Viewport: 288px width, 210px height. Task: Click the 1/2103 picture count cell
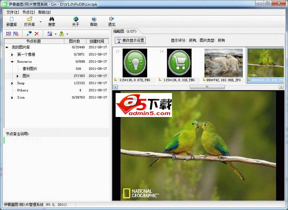pos(79,83)
